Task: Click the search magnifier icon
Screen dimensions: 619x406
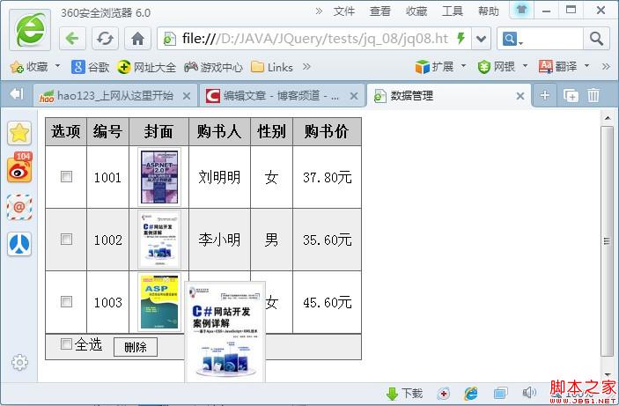Action: (596, 39)
